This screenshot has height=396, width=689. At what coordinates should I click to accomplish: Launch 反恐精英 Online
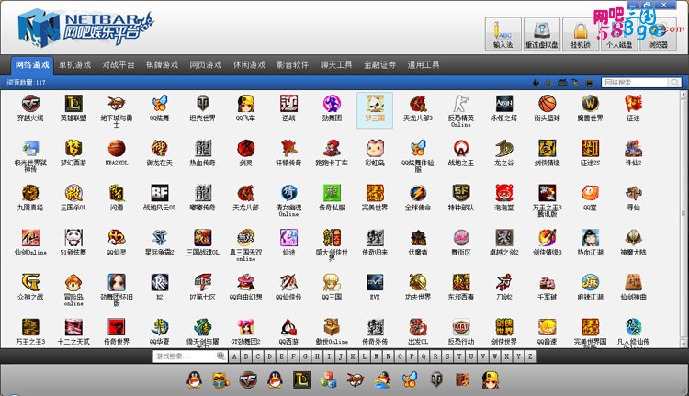click(461, 111)
